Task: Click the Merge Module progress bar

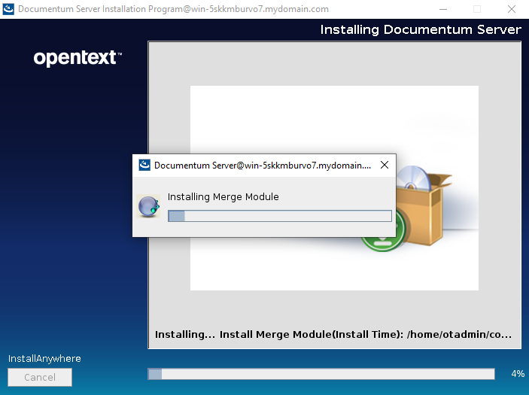Action: click(x=279, y=216)
